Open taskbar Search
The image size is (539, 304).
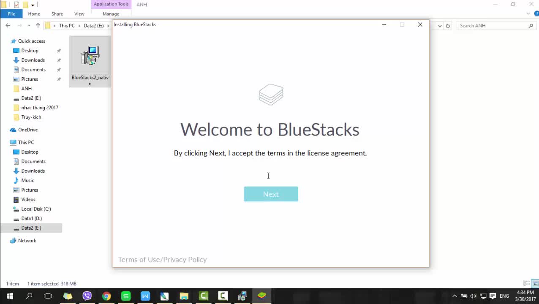coord(29,296)
